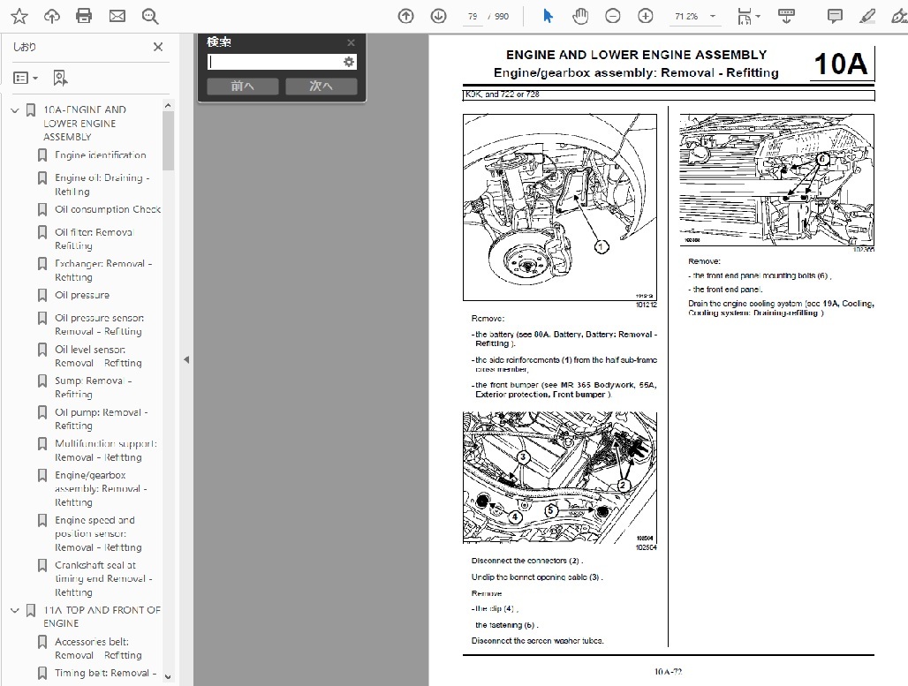Image resolution: width=908 pixels, height=686 pixels.
Task: Select the hand pan tool
Action: [580, 16]
